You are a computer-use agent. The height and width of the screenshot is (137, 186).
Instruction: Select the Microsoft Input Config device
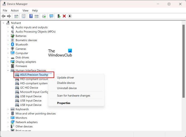tap(34, 92)
